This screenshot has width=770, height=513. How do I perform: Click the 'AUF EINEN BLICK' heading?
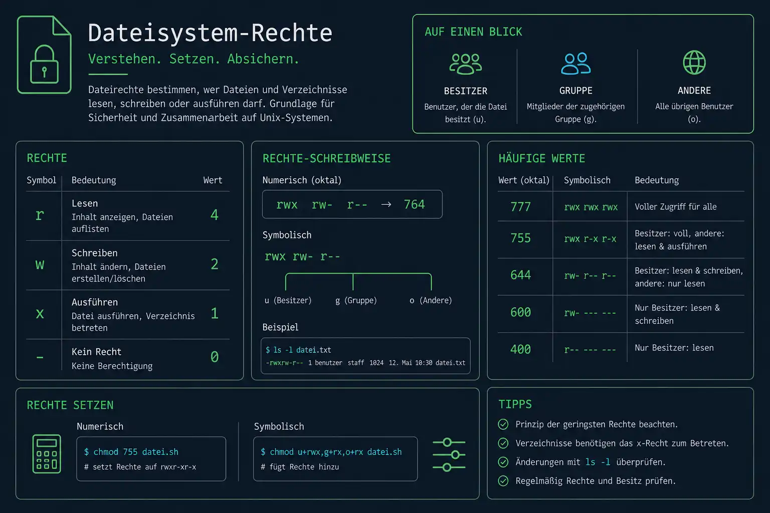(x=473, y=32)
